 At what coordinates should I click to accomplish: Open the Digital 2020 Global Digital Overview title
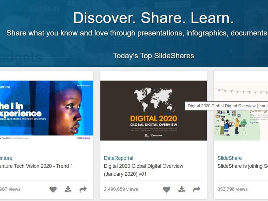coord(143,170)
